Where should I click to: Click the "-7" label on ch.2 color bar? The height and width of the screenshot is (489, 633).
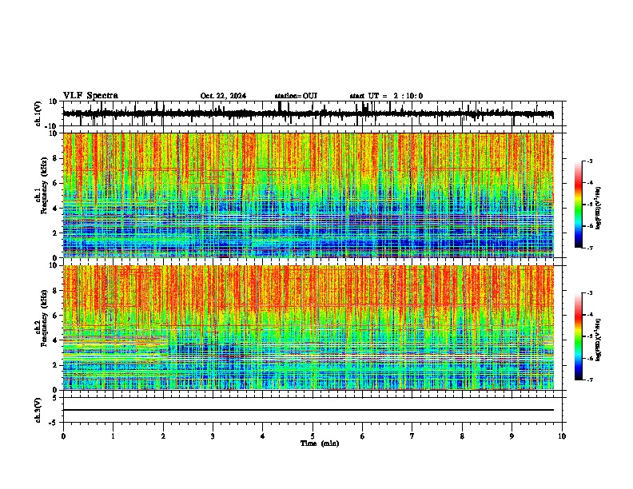pos(590,380)
